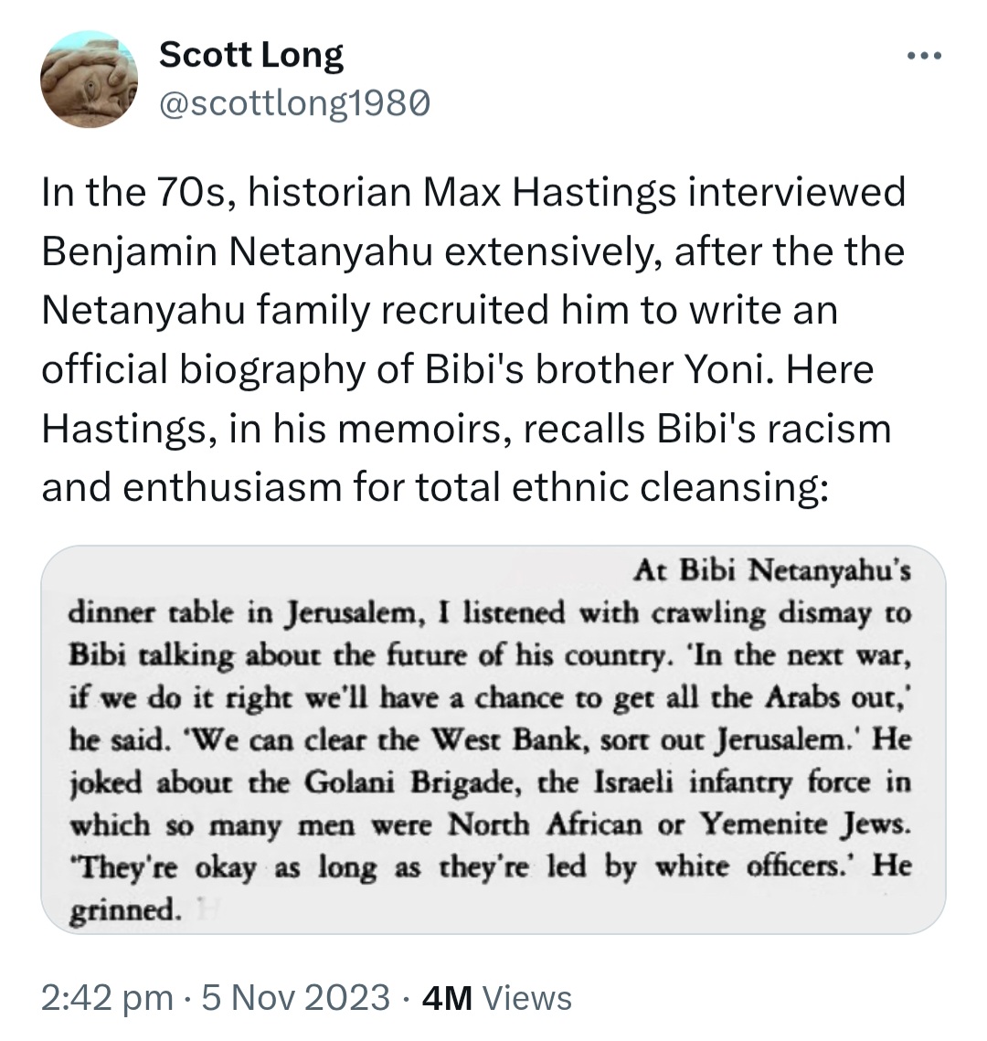Click 'Benjamin Netanyahu' in the tweet body
987x1041 pixels.
point(237,252)
